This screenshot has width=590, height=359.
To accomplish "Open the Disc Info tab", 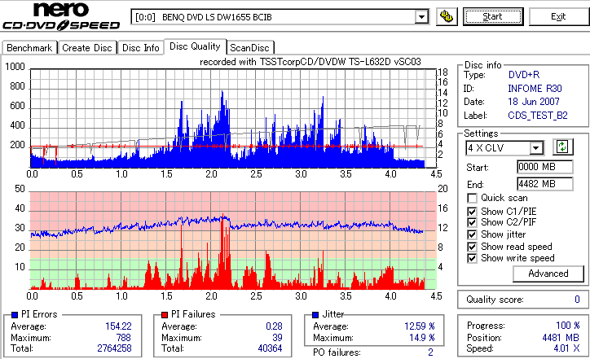I will click(x=141, y=48).
